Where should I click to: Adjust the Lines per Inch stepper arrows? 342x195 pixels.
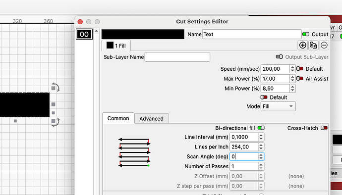[x=261, y=147]
